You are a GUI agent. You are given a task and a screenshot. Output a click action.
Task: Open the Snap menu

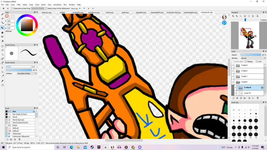(31, 5)
